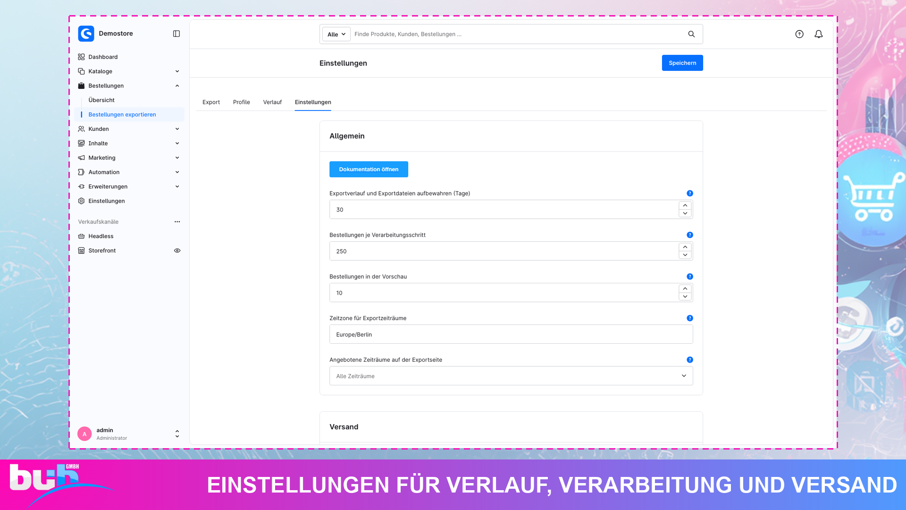Click the admin avatar icon
The image size is (906, 510).
[x=84, y=434]
